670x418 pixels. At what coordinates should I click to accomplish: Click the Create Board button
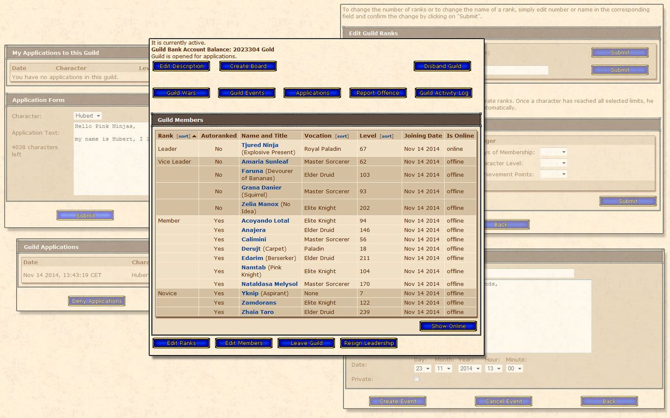tap(248, 66)
